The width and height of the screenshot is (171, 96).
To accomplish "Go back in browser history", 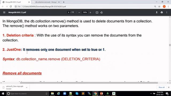I will pos(3,6).
